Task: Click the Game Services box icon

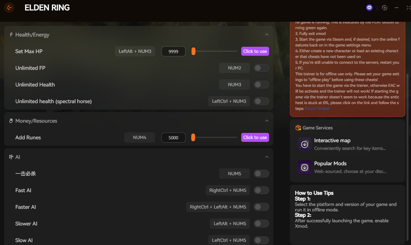Action: coord(298,128)
